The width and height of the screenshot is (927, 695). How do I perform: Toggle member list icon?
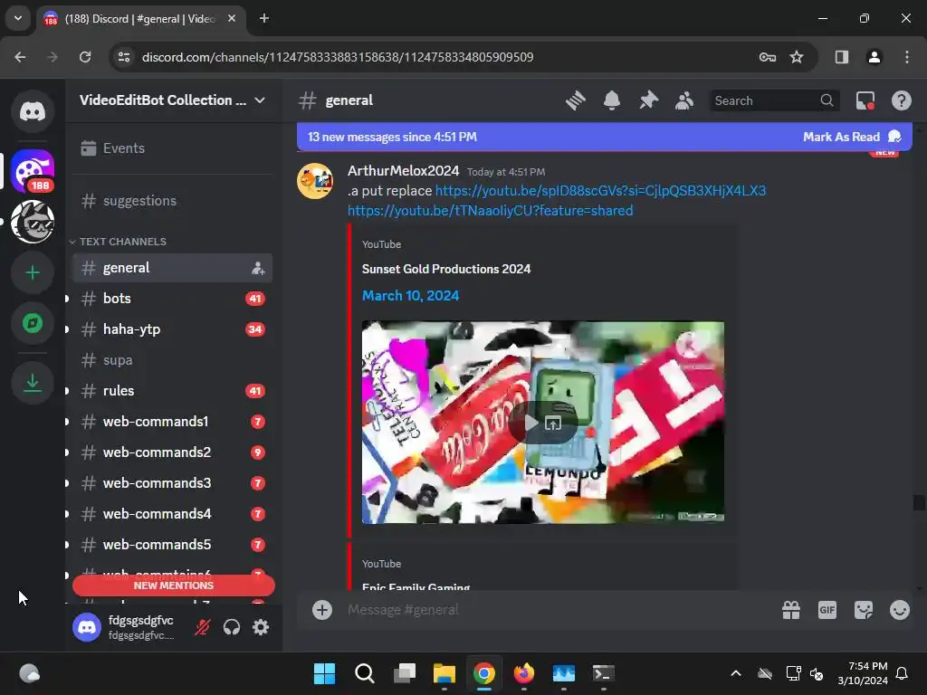(x=684, y=100)
